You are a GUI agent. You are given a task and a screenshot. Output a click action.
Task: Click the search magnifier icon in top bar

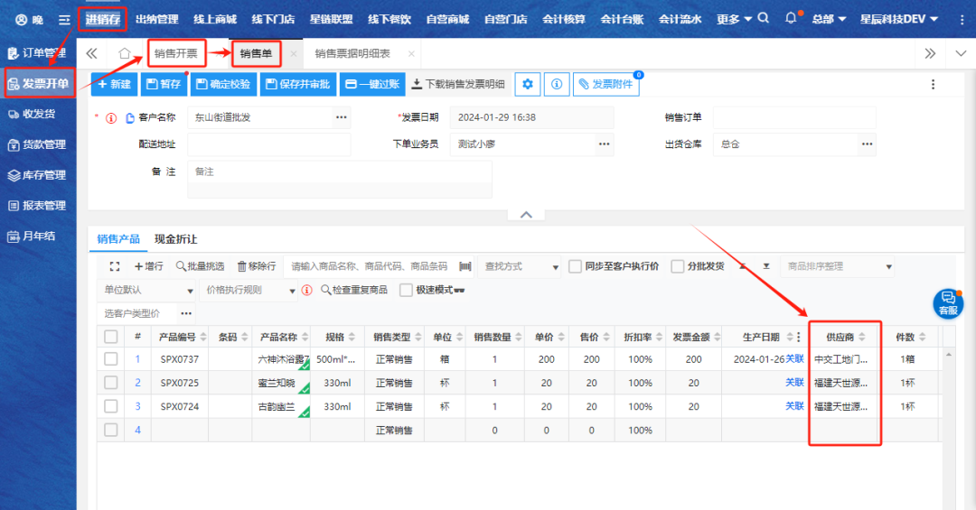coord(764,18)
